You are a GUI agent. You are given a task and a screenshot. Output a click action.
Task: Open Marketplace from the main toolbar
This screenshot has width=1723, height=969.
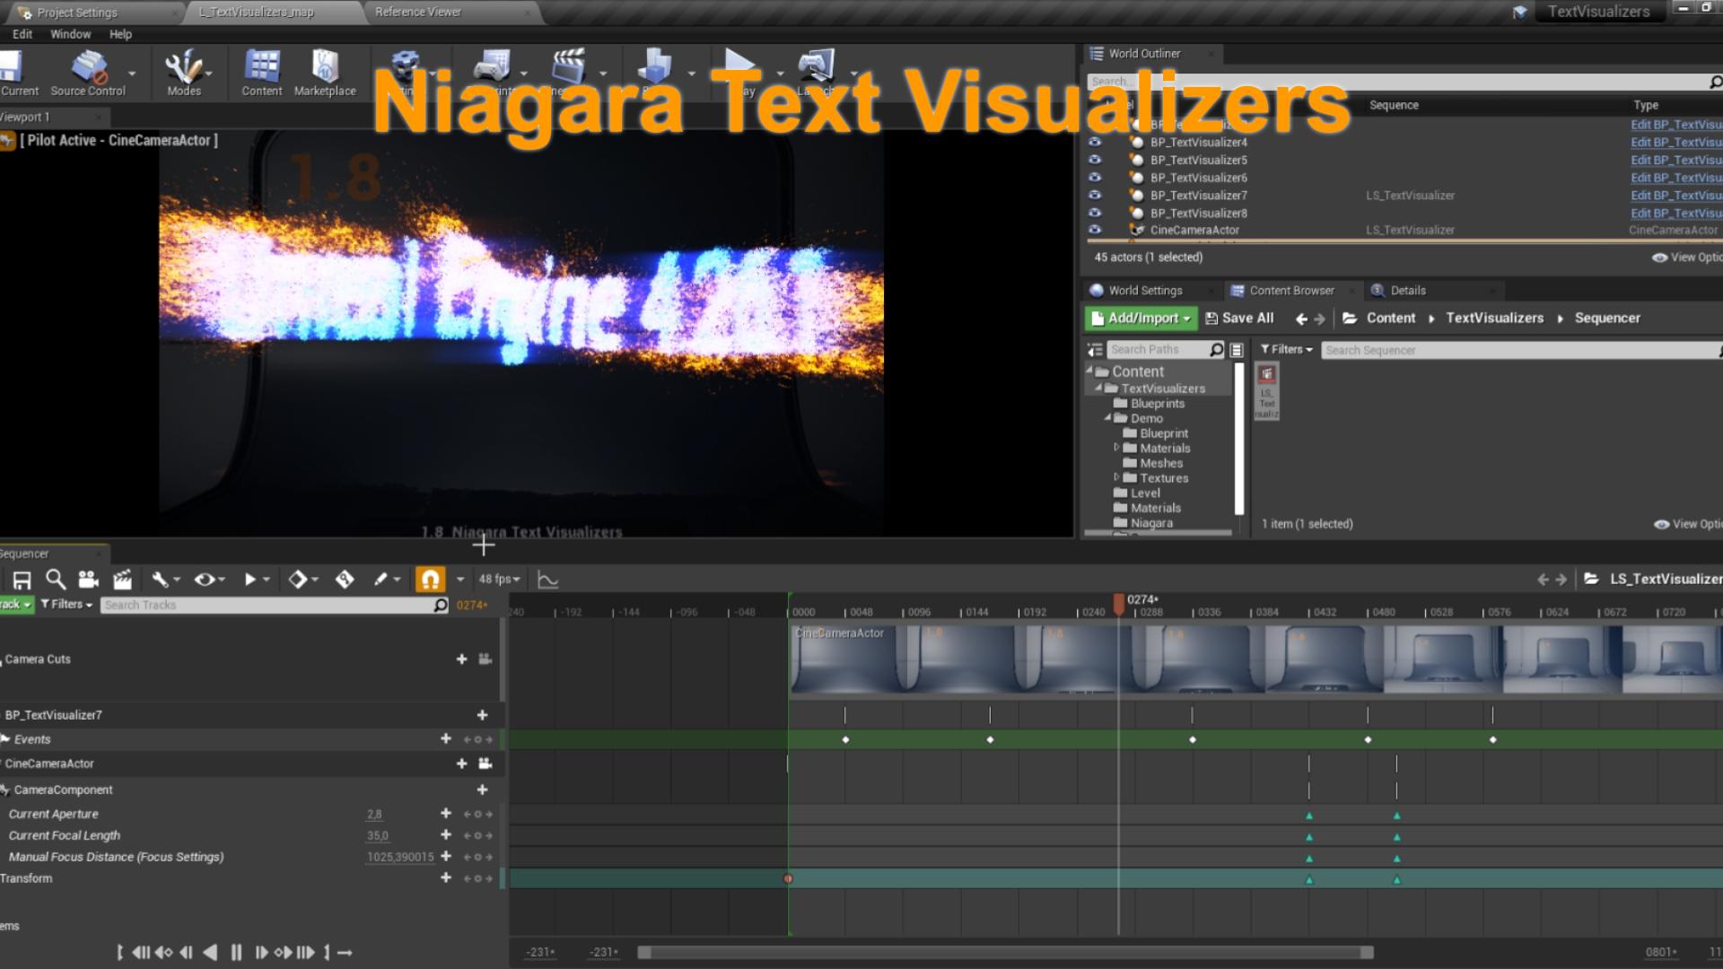pyautogui.click(x=325, y=67)
